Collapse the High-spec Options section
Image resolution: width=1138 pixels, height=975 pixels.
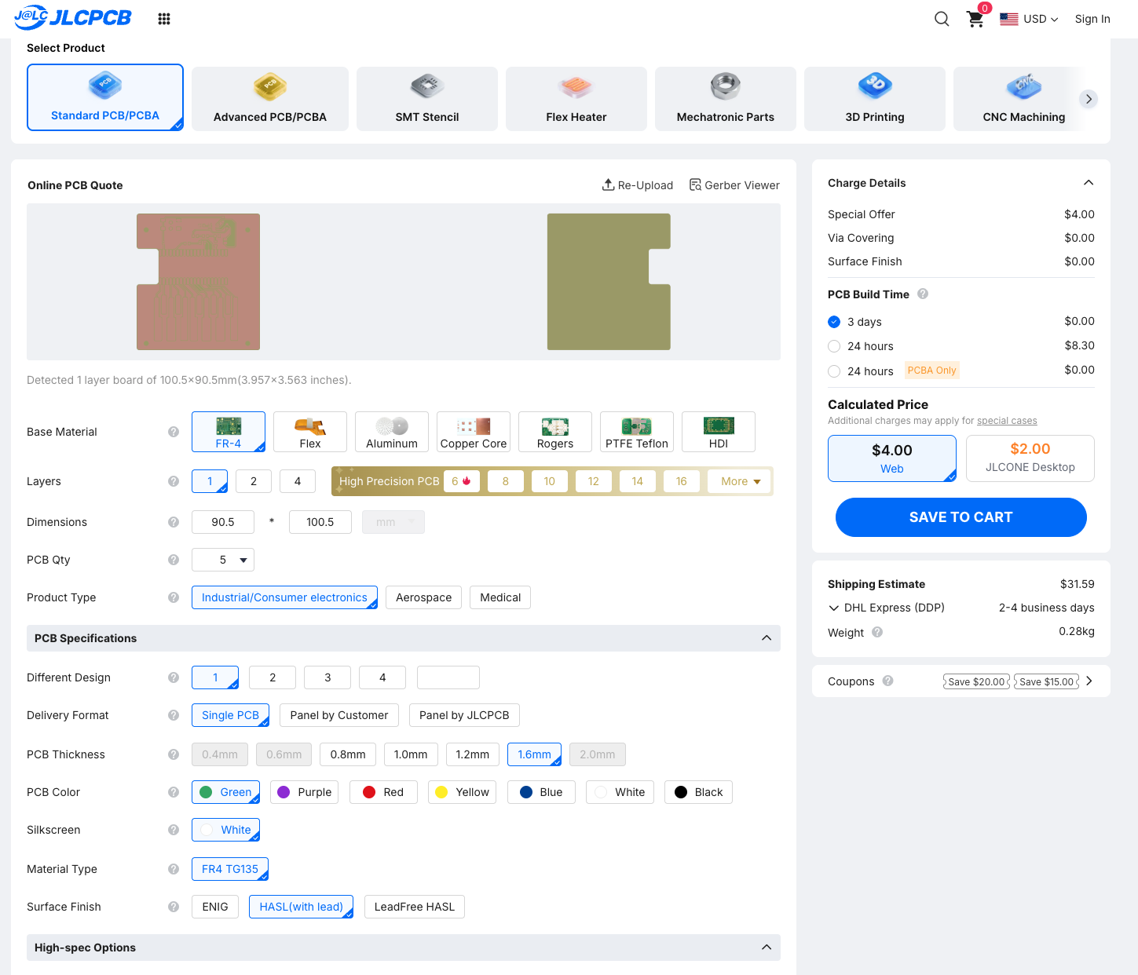pyautogui.click(x=767, y=948)
